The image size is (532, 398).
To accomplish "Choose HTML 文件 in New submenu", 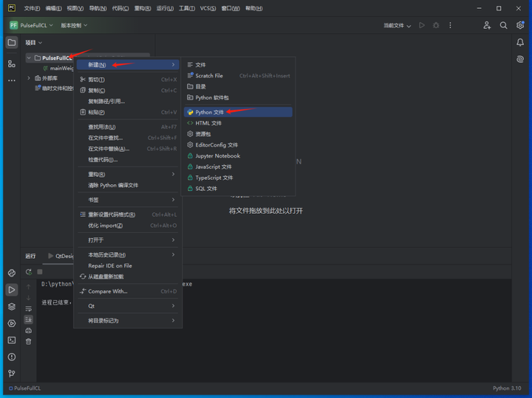I will [x=238, y=123].
